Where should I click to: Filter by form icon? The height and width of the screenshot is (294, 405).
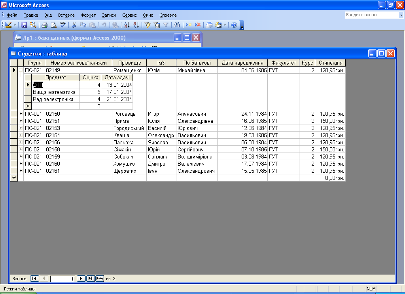tap(157, 25)
